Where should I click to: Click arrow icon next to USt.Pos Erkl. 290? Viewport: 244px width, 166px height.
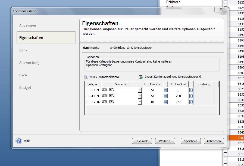click(x=191, y=96)
